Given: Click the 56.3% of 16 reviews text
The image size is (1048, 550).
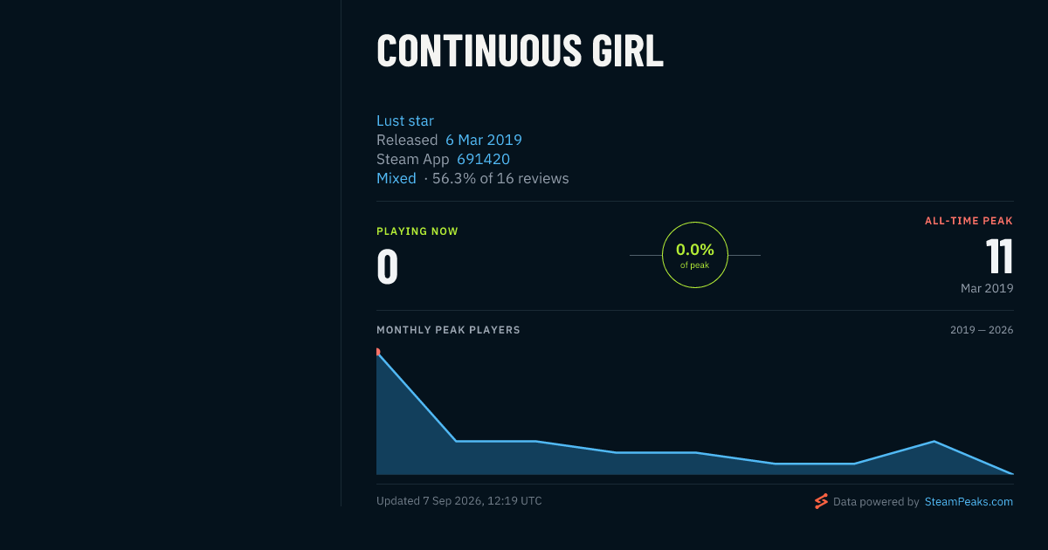Looking at the screenshot, I should pos(500,179).
